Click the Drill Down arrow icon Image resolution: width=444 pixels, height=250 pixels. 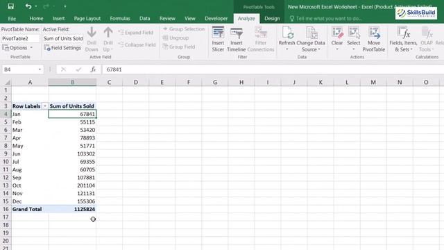coord(92,33)
